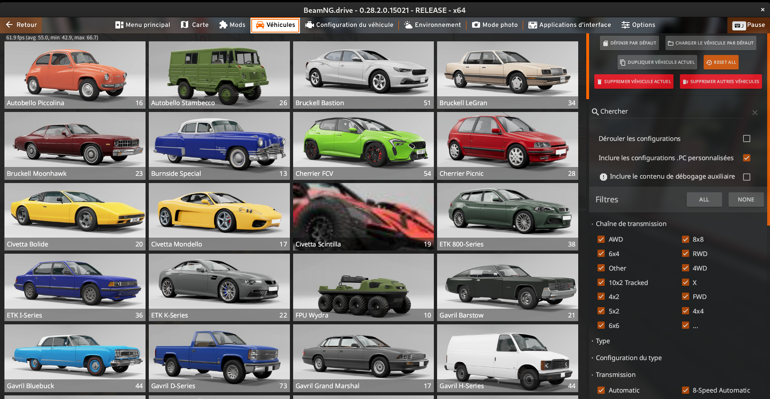
Task: Enable Inclure le contenu de débogage auxiliaire
Action: tap(747, 177)
